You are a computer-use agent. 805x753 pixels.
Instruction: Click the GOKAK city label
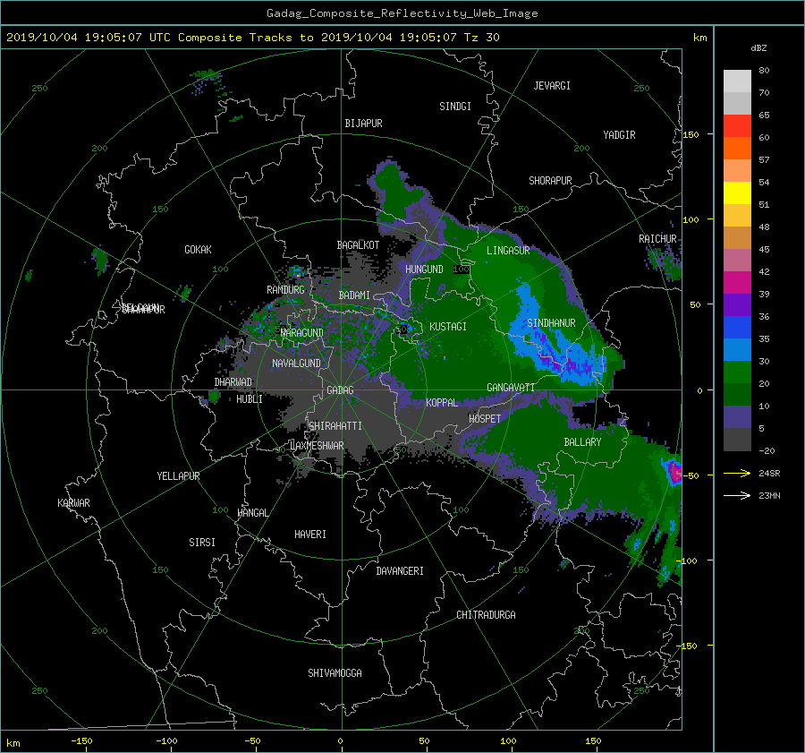coord(198,250)
